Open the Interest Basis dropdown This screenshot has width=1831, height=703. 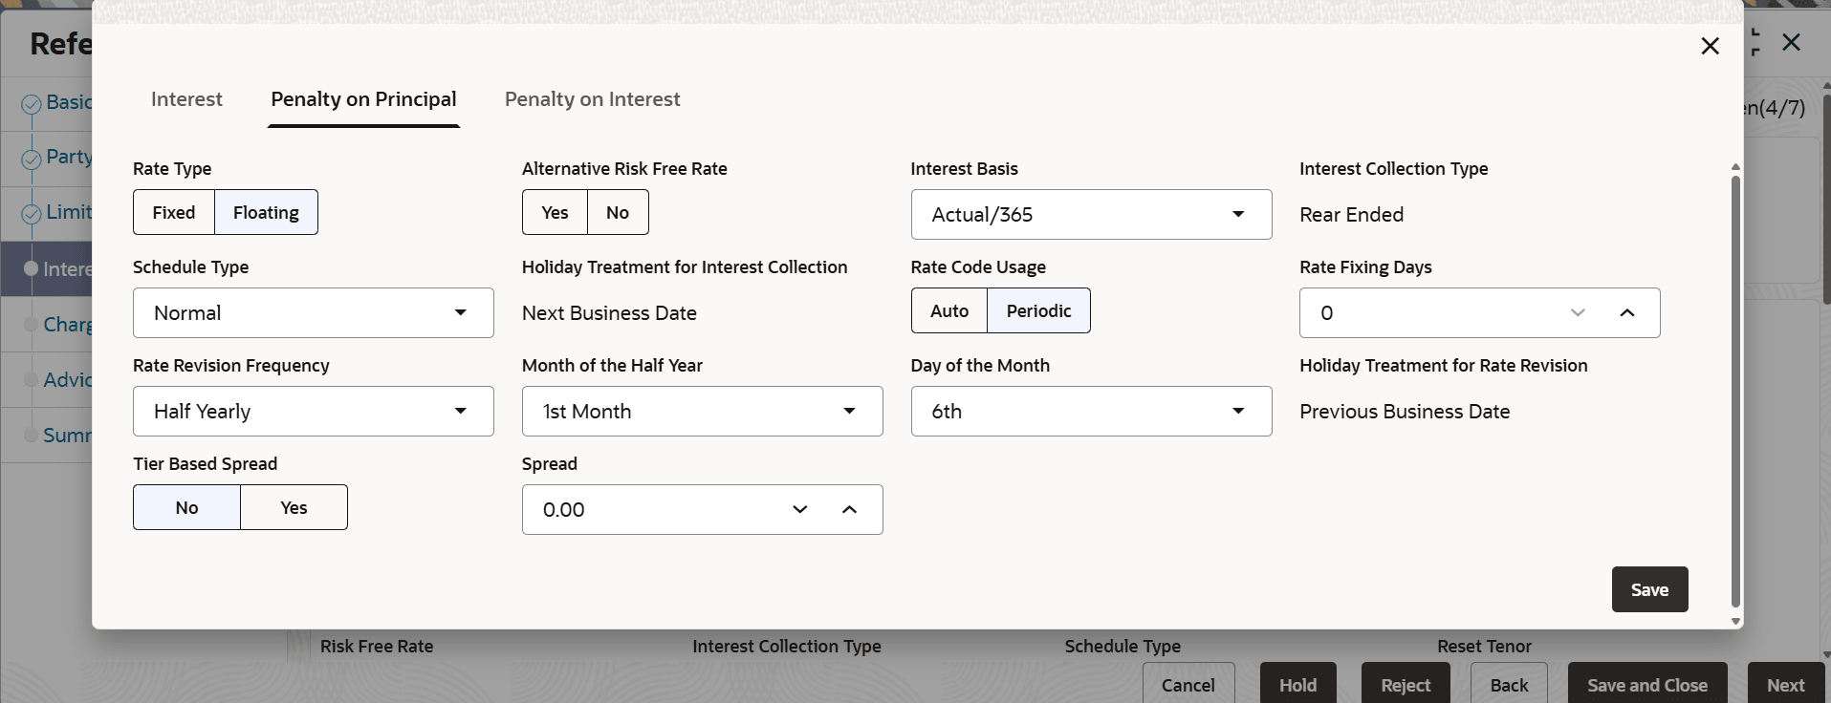(x=1091, y=214)
